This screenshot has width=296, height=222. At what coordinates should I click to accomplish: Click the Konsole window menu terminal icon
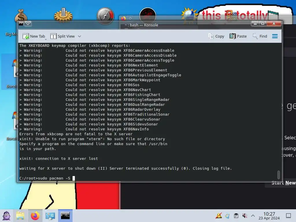pyautogui.click(x=21, y=23)
